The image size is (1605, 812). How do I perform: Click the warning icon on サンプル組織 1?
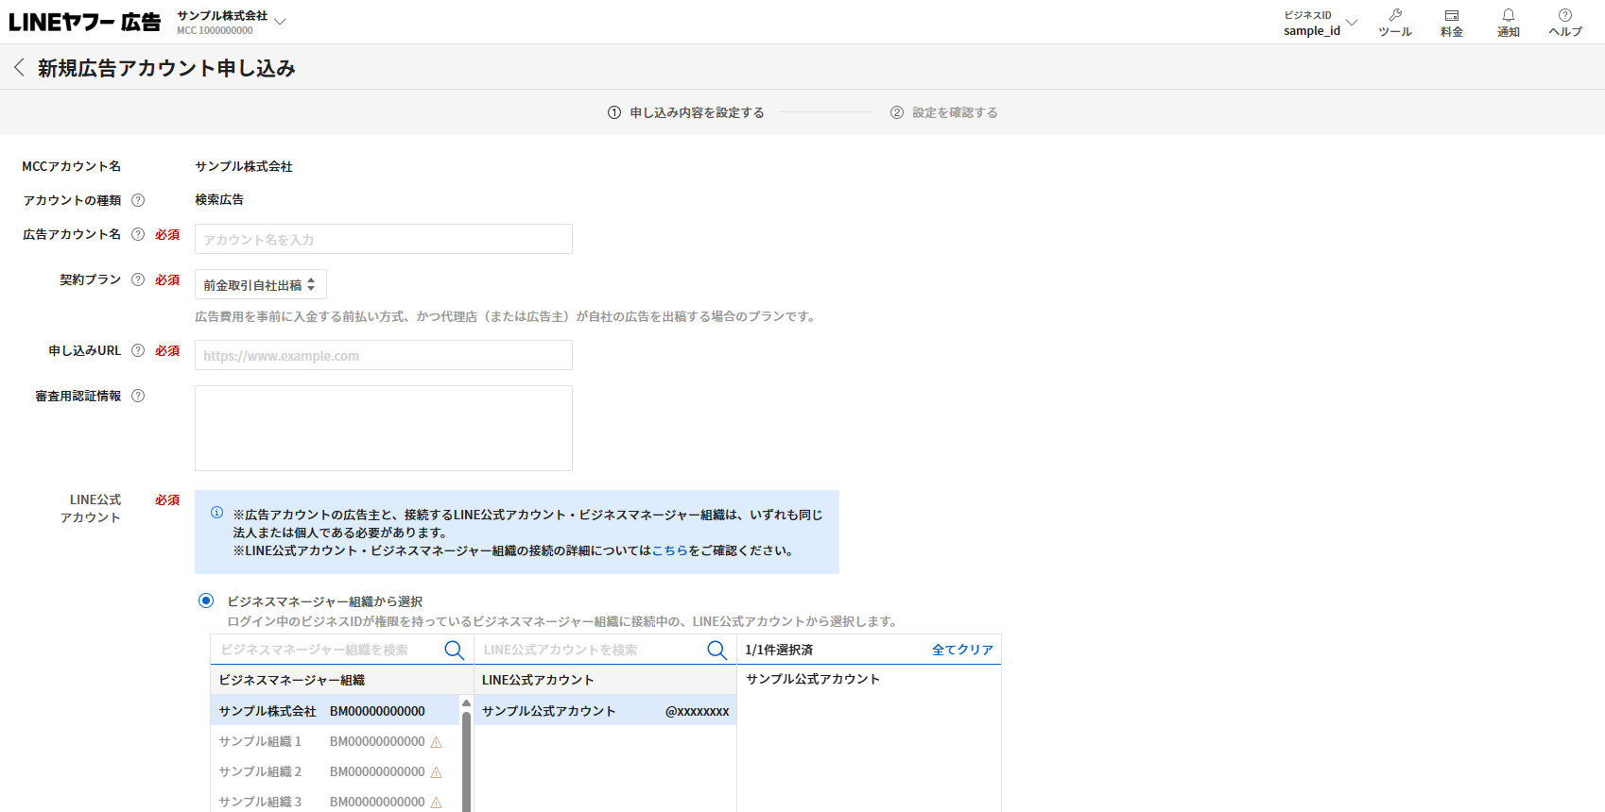(437, 742)
